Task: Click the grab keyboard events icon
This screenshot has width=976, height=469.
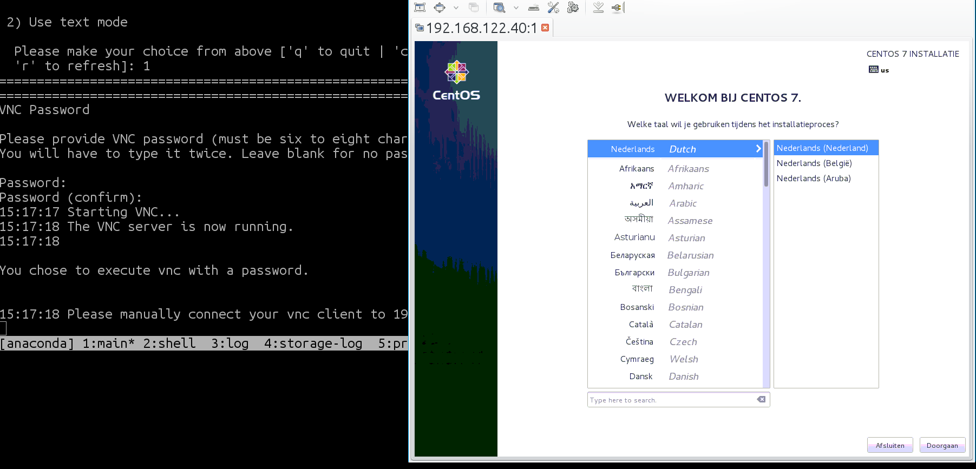Action: click(534, 8)
